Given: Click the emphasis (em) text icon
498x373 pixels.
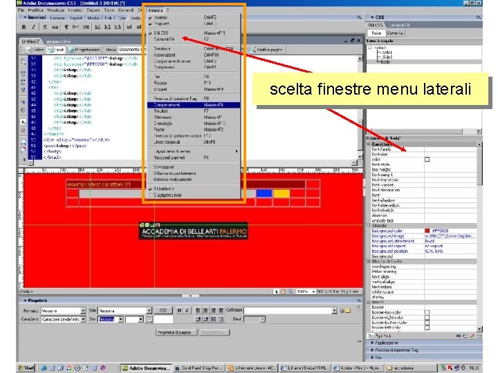Looking at the screenshot, I should tap(55, 27).
